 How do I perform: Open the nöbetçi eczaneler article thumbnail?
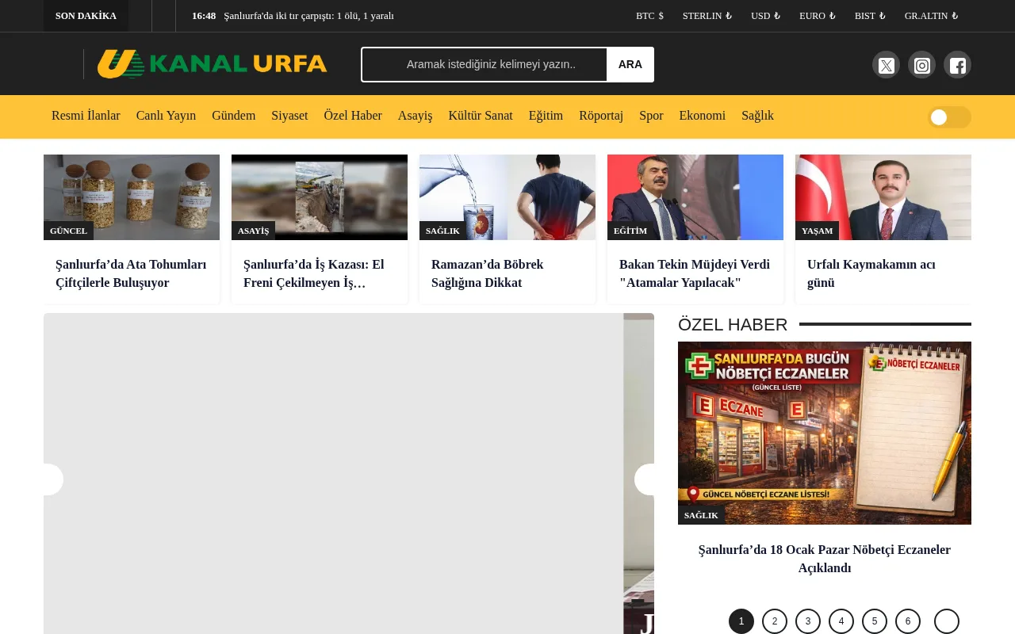pyautogui.click(x=825, y=433)
